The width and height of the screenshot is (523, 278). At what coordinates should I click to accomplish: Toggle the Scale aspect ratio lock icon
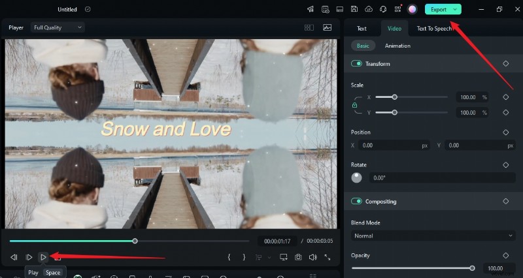tap(354, 105)
